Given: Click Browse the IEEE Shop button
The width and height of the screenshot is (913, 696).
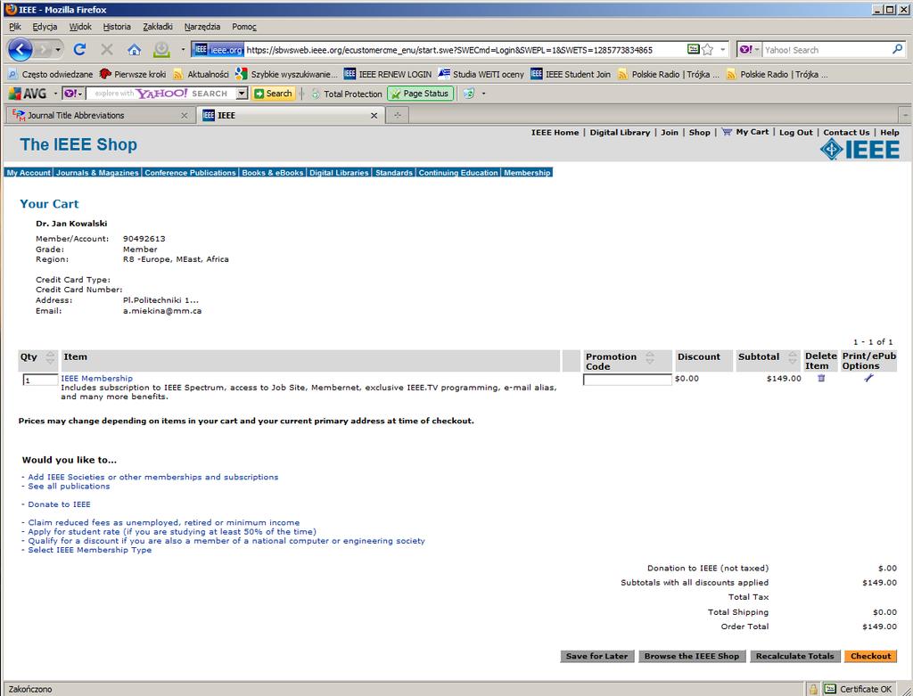Looking at the screenshot, I should coord(692,656).
